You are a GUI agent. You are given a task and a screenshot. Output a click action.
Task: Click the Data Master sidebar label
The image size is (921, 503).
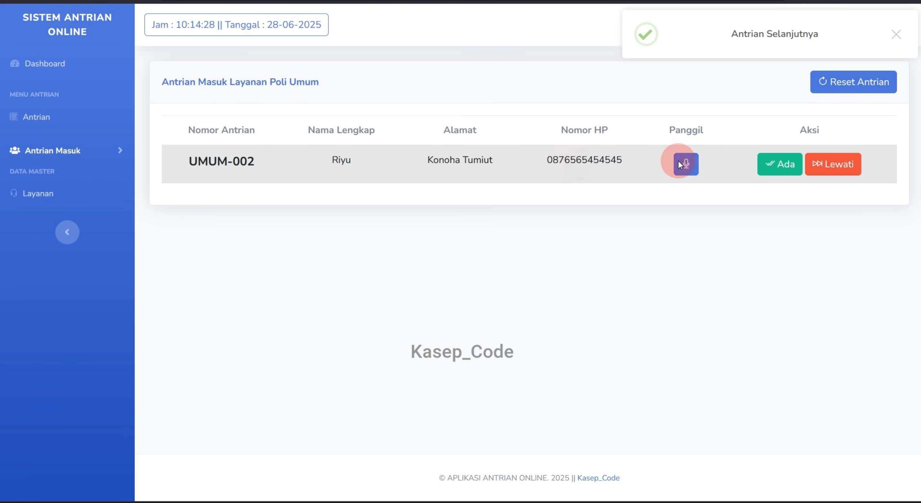(x=32, y=172)
